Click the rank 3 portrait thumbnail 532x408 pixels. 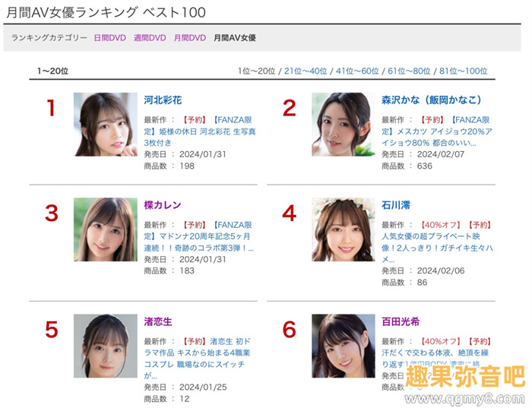pos(106,229)
